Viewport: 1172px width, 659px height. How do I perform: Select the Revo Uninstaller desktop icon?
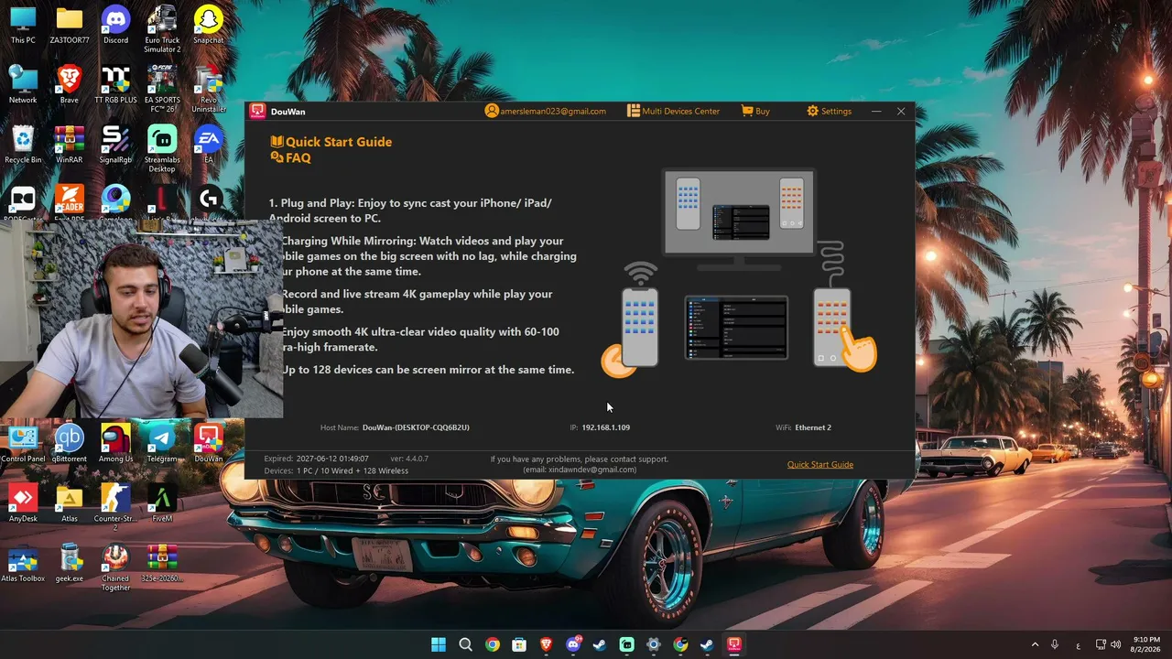tap(209, 89)
